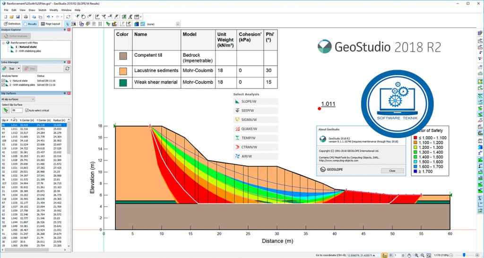This screenshot has width=484, height=258.
Task: Zoom in with the status bar magnifier plus
Action: pos(416,255)
